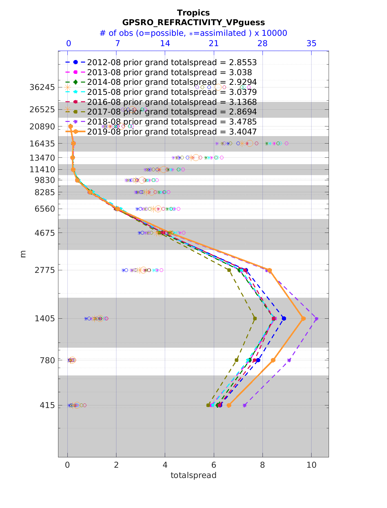
Task: Click the 'totalspread' x-axis label
Action: 193,475
